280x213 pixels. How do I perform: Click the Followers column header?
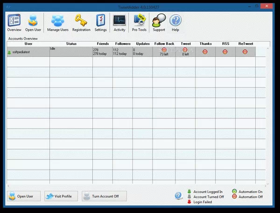(x=123, y=44)
